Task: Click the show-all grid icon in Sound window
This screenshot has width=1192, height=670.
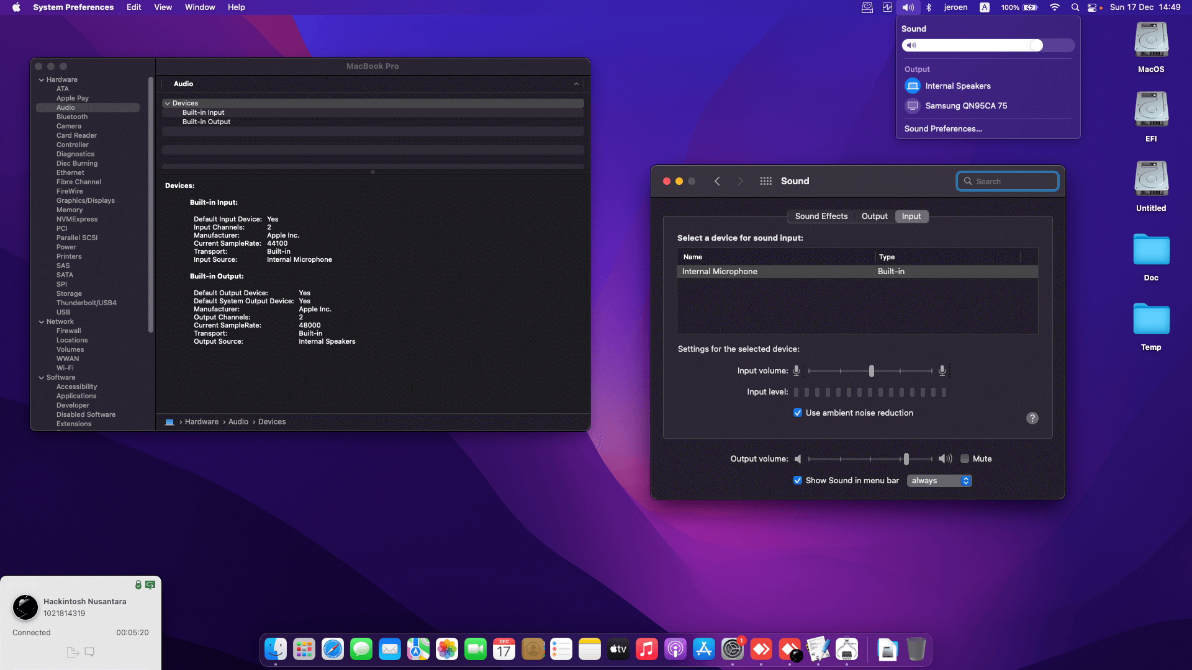Action: click(765, 181)
